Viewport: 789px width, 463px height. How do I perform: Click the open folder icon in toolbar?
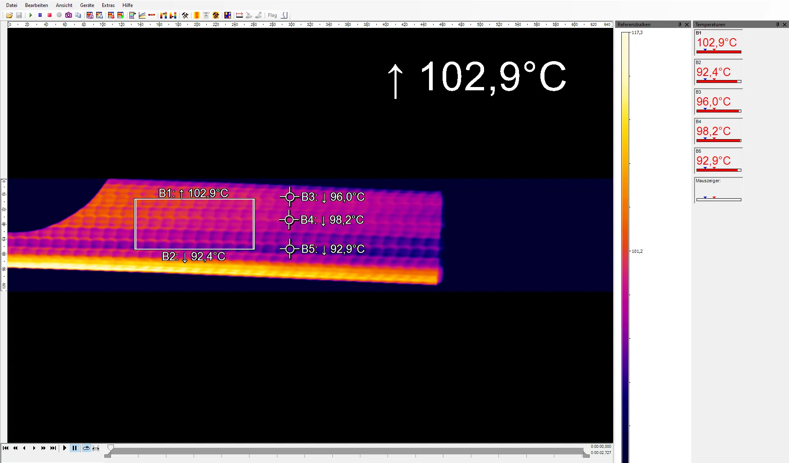(x=9, y=15)
